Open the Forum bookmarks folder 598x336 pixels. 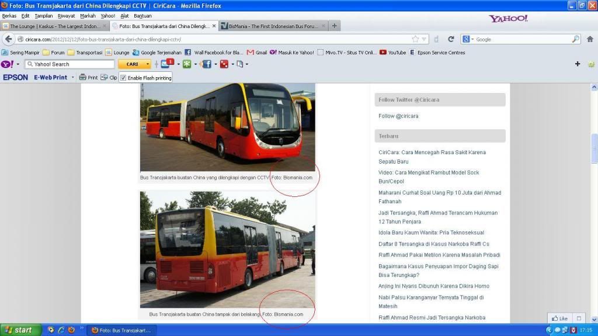54,53
